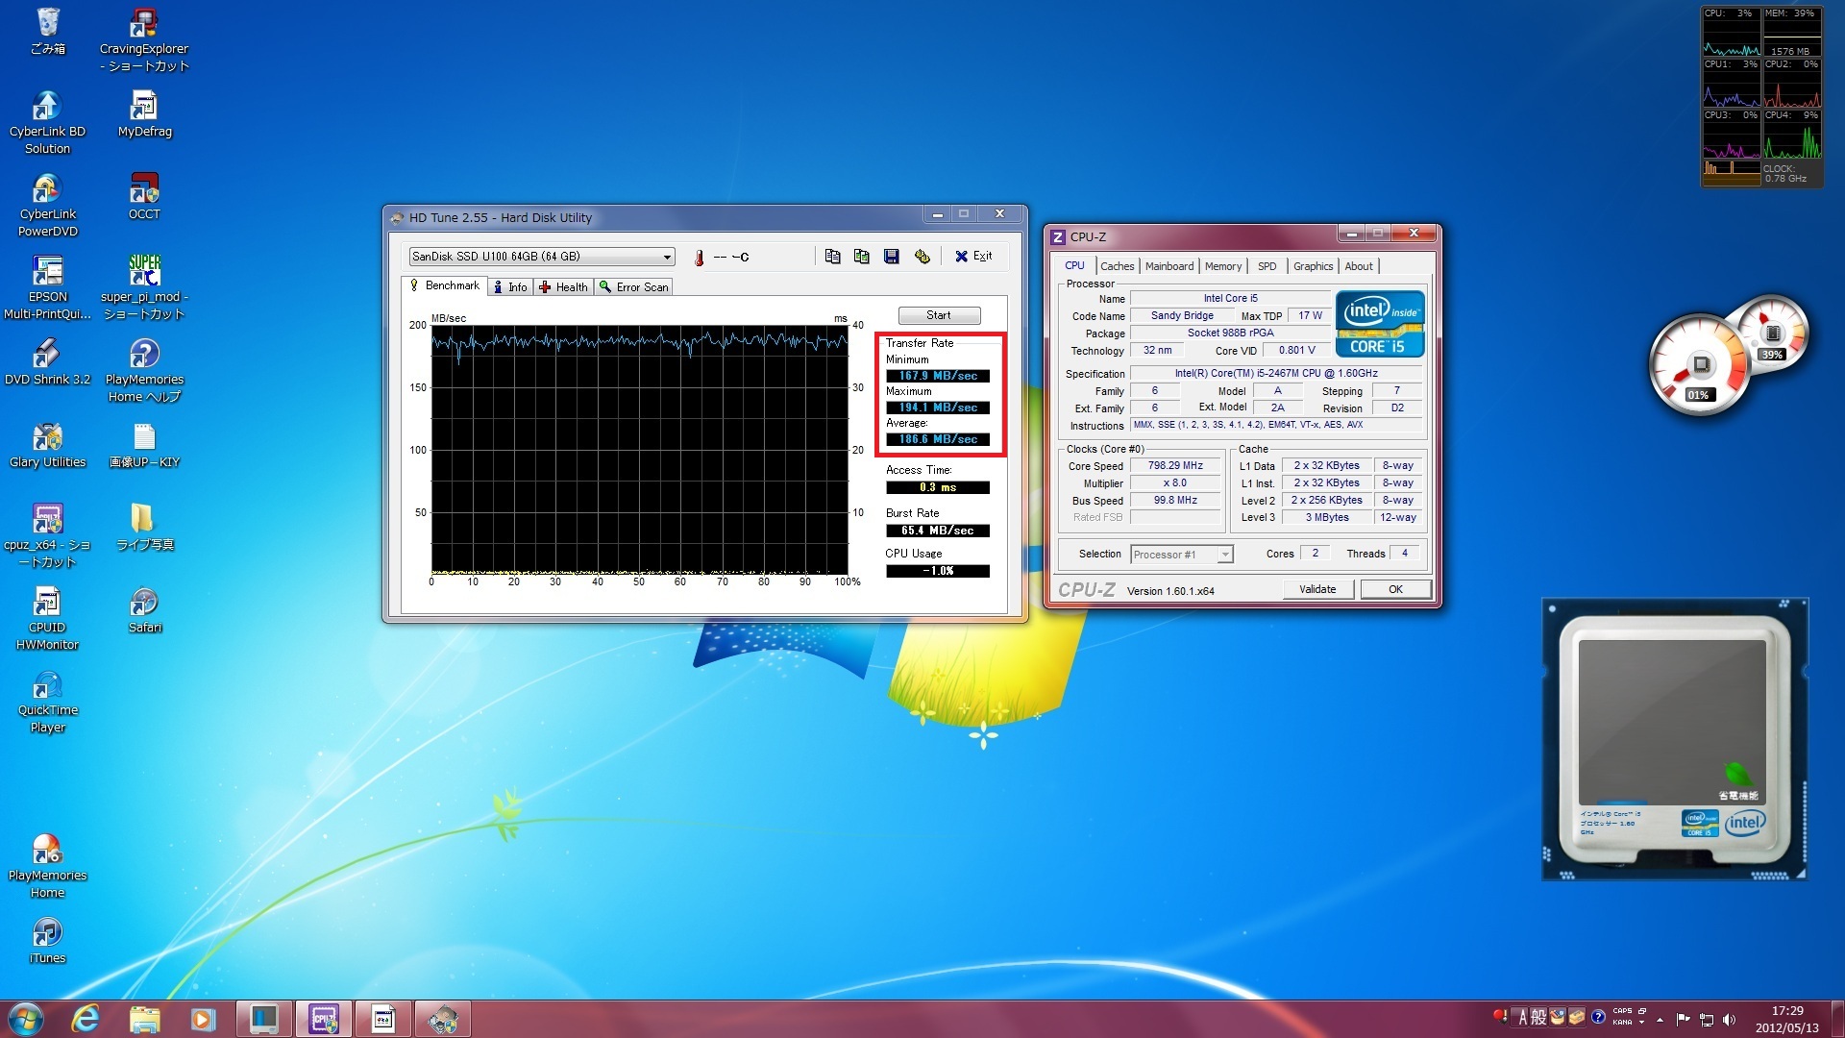
Task: Click the copy text to clipboard icon
Action: (x=832, y=257)
